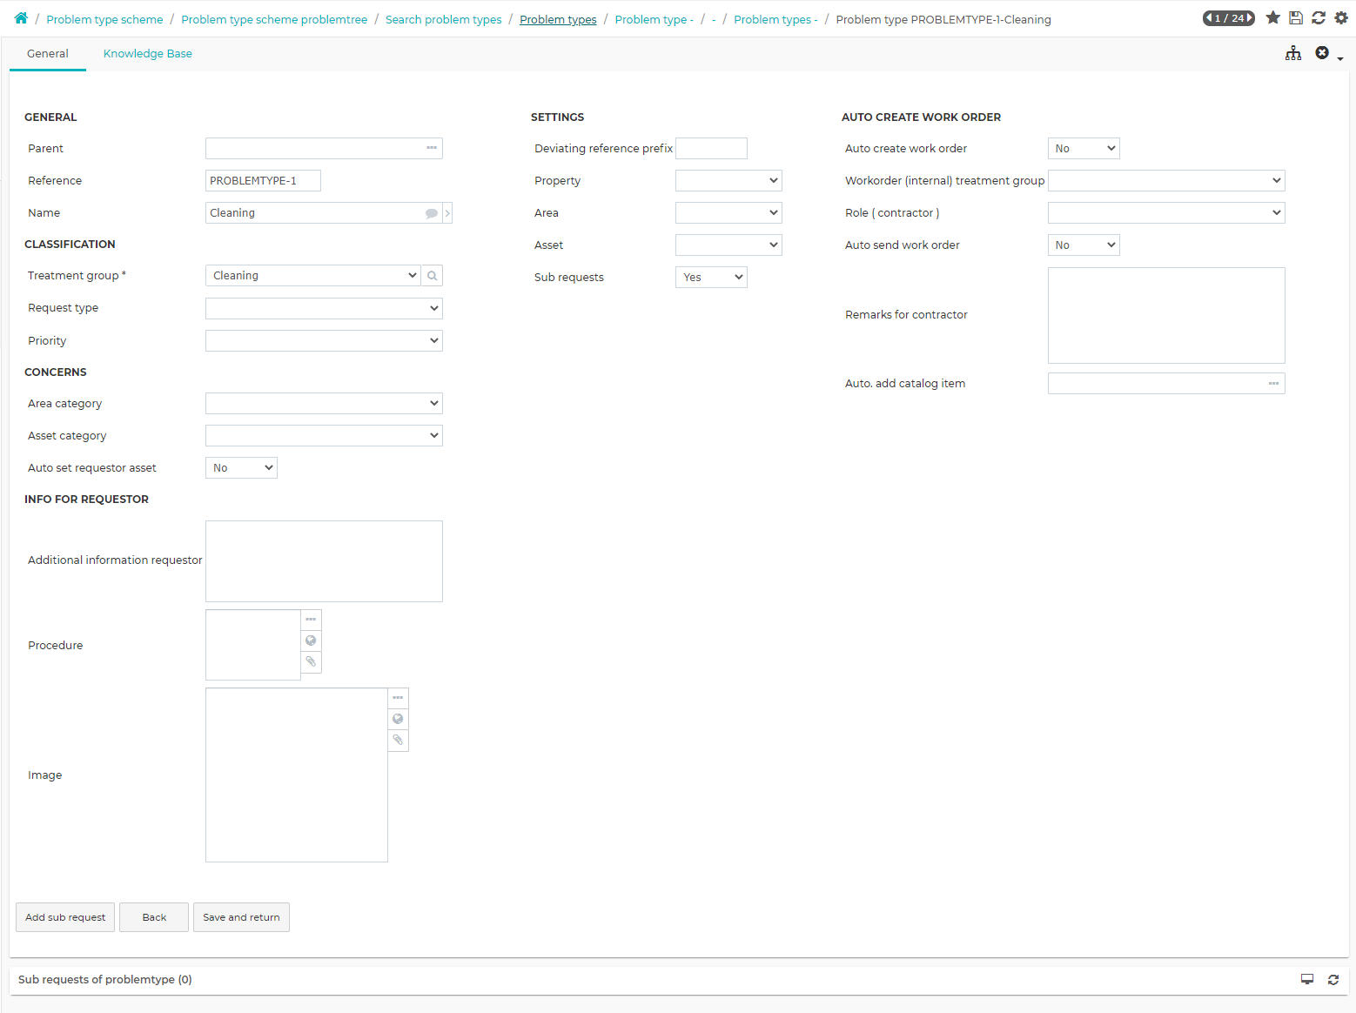Refresh the page from the top toolbar
Screen dimensions: 1356x1013
[x=1319, y=18]
